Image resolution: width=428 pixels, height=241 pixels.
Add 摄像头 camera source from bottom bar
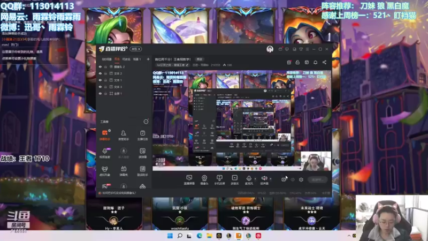pos(204,180)
